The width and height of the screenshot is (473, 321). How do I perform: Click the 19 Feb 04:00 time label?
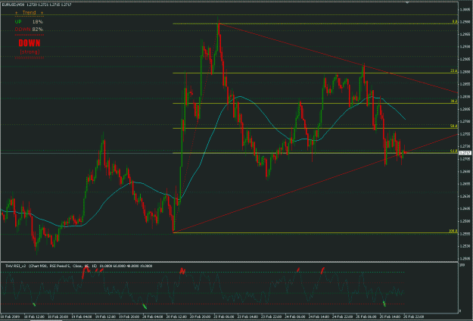click(82, 316)
